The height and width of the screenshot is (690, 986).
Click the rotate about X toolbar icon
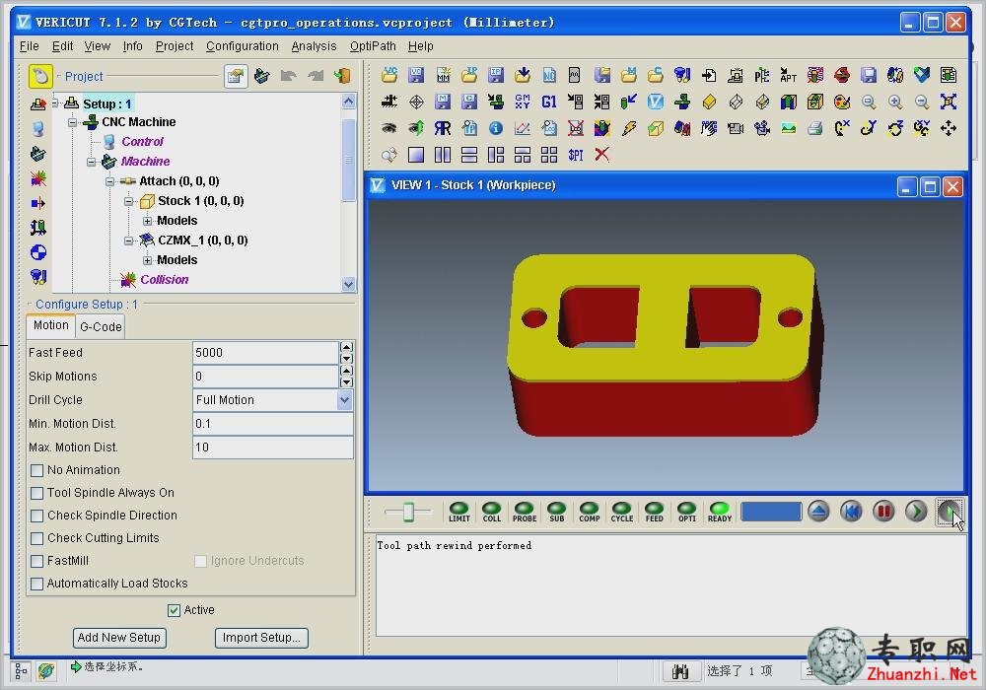(842, 128)
